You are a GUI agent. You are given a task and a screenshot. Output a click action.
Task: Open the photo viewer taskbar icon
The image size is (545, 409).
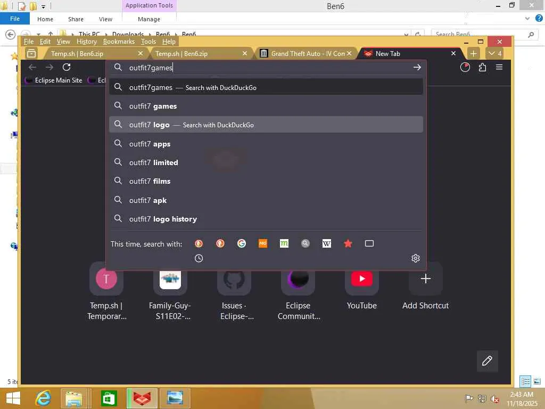pos(175,398)
